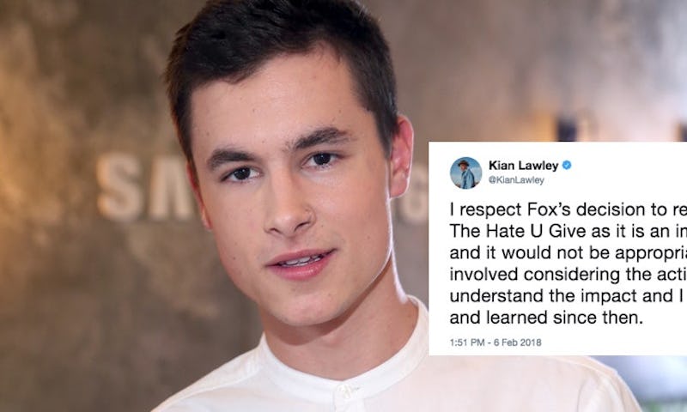Click the 1:51 PM - 6 Feb 2018 timestamp
Screen dimensions: 687x412
click(495, 342)
